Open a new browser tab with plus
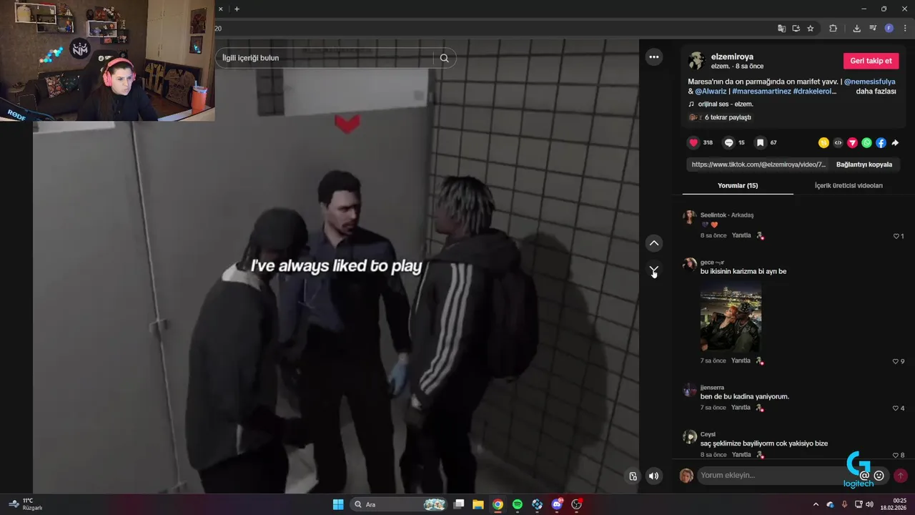This screenshot has height=515, width=915. pos(237,9)
